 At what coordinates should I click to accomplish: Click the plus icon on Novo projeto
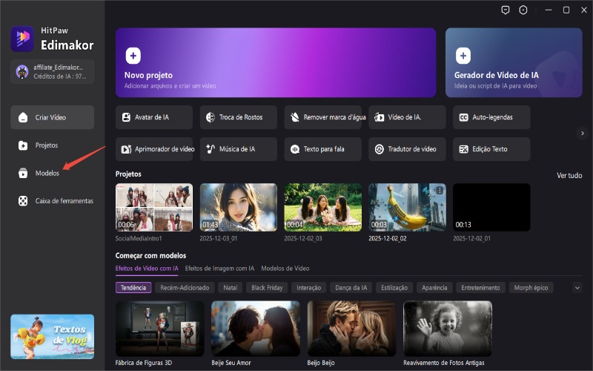(x=133, y=56)
